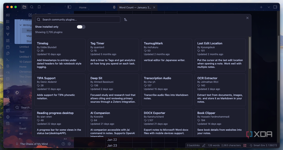Collapse the Writing folder chevron

click(x=20, y=25)
